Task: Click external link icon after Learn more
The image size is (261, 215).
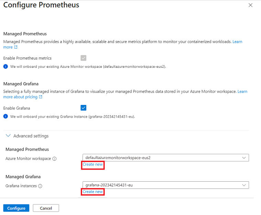Action: click(16, 47)
